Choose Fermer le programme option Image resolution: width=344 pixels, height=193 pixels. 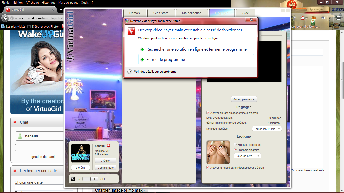(x=196, y=59)
